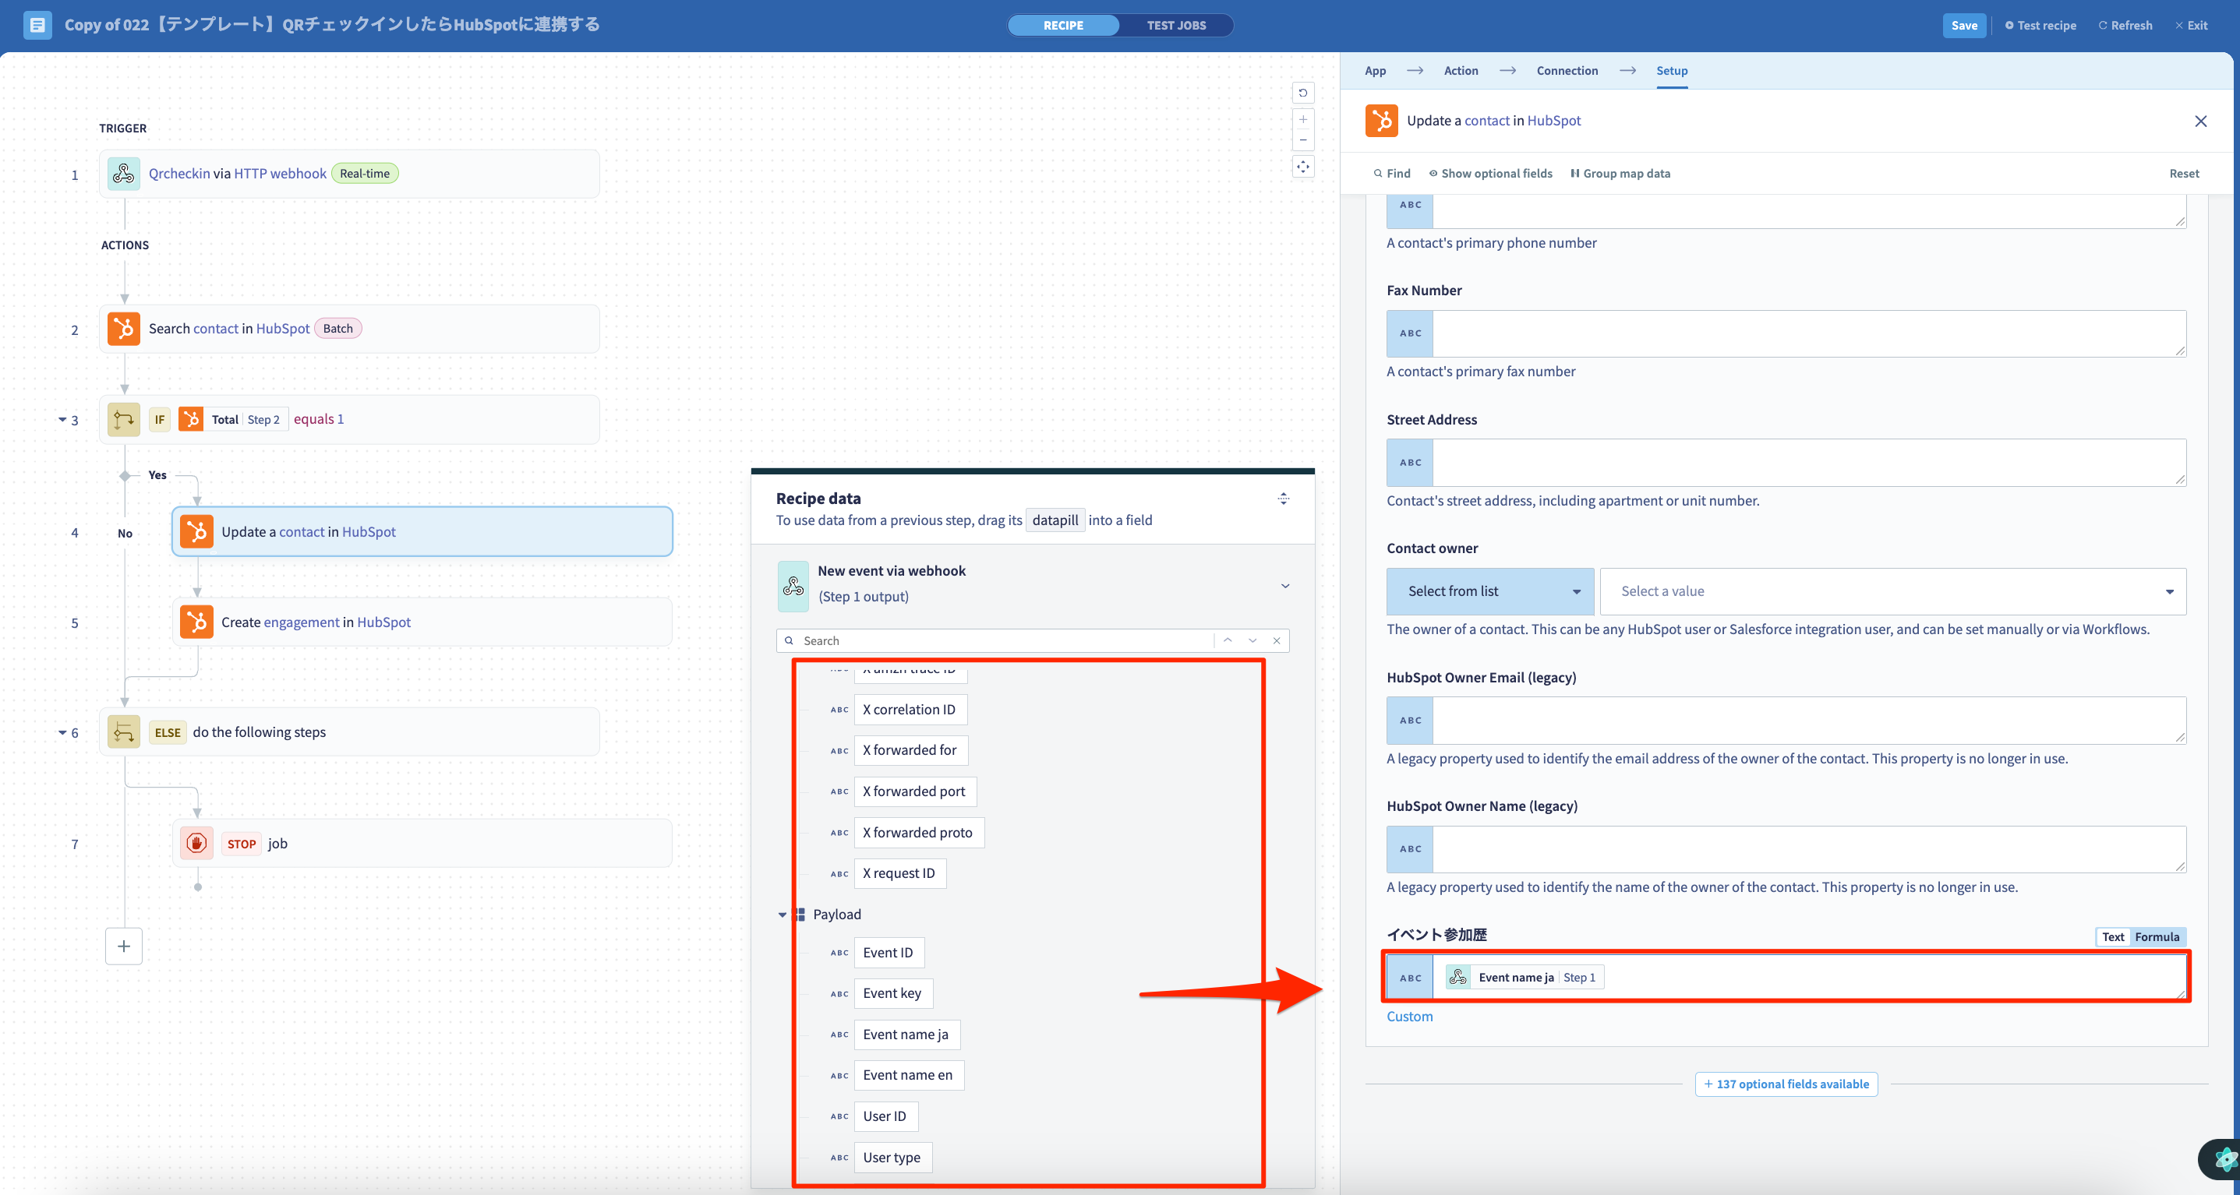Add a new step with plus button
This screenshot has width=2240, height=1195.
click(x=123, y=946)
